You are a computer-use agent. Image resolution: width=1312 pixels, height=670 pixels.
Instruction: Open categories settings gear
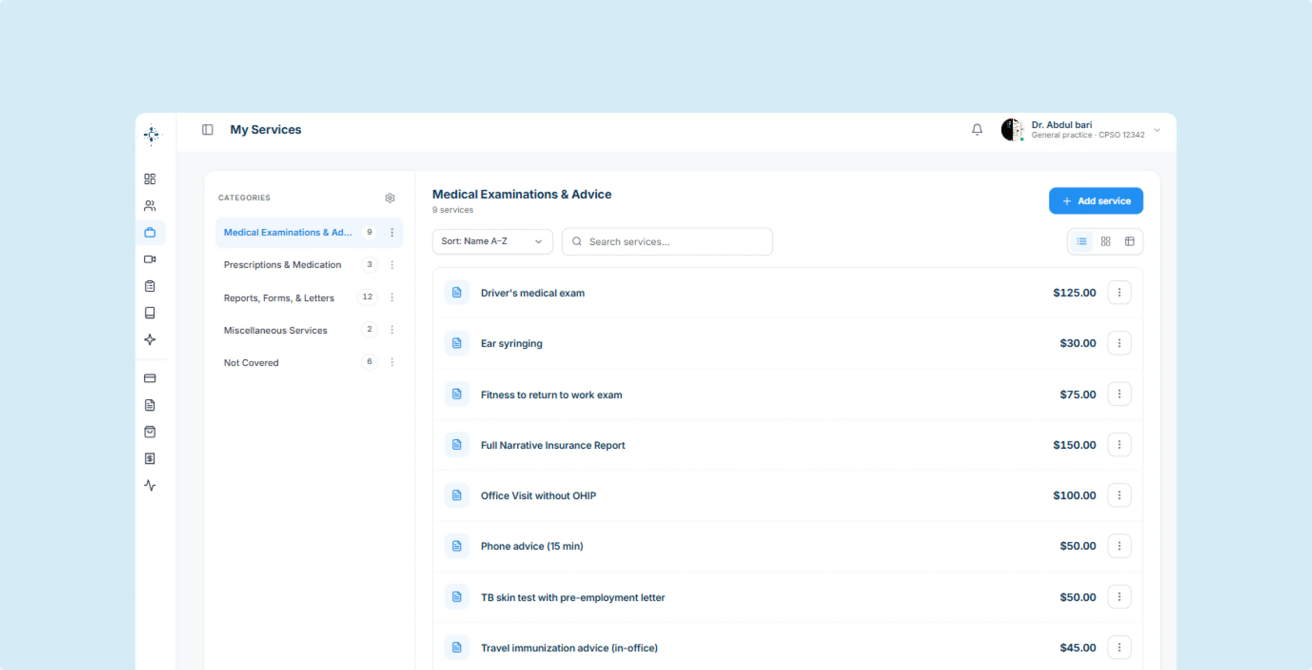click(390, 198)
